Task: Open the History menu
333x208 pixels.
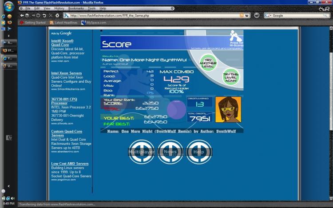Action: 59,8
